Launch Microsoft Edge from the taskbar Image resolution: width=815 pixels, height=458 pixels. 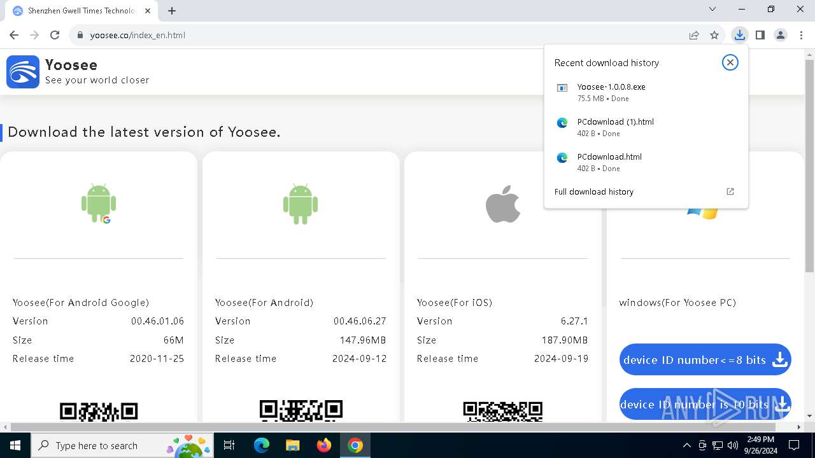coord(262,445)
